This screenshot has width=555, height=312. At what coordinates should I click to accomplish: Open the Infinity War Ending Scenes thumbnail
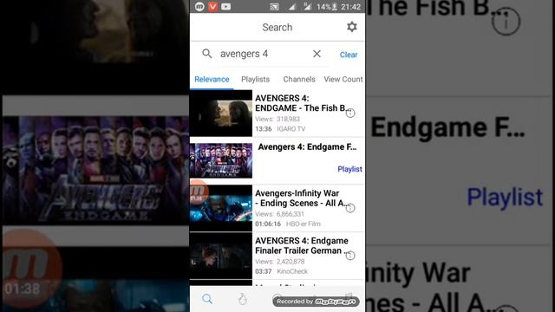pos(221,208)
